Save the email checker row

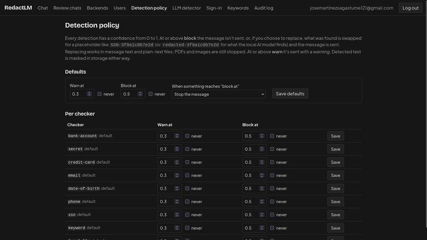pyautogui.click(x=335, y=175)
